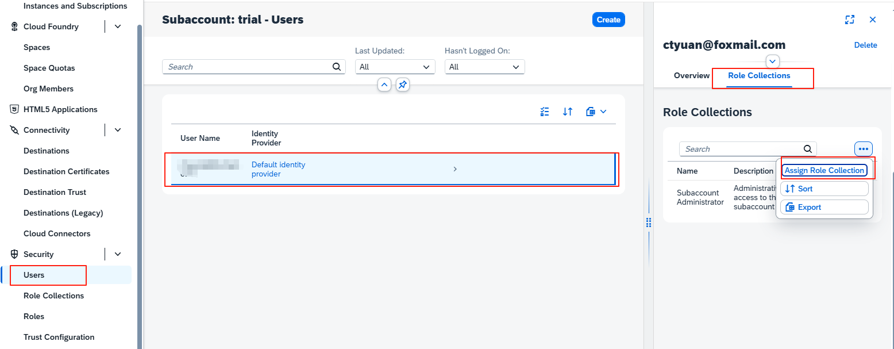Click the Create user button

click(608, 20)
